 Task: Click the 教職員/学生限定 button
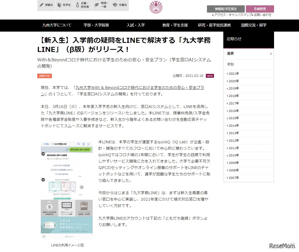tap(226, 9)
